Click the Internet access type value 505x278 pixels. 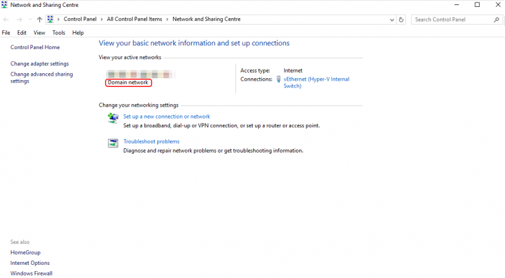click(293, 71)
